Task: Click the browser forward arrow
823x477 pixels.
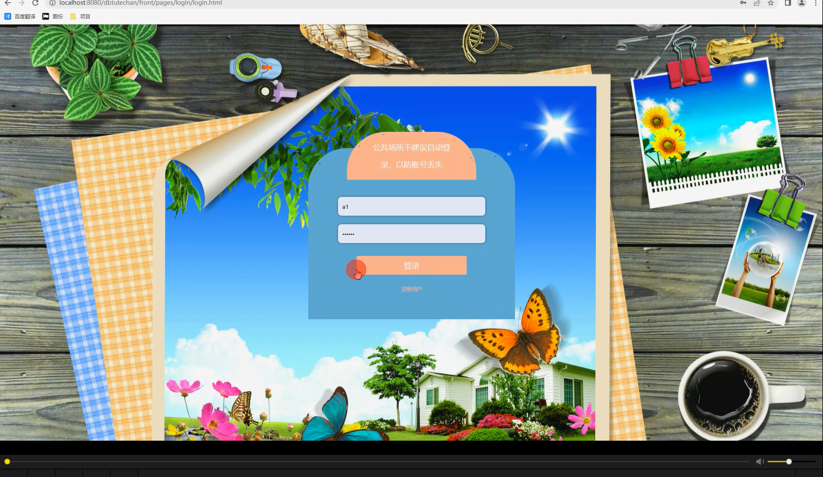Action: click(22, 3)
